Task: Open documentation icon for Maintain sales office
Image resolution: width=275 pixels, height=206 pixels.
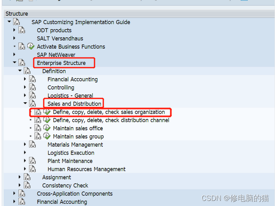Action: 38,128
